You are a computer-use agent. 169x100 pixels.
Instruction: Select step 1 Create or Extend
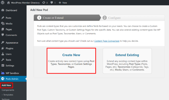pyautogui.click(x=67, y=18)
